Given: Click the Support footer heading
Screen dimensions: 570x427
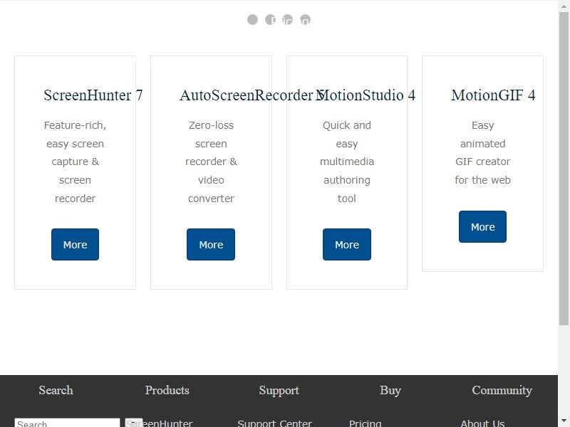Looking at the screenshot, I should pyautogui.click(x=279, y=390).
